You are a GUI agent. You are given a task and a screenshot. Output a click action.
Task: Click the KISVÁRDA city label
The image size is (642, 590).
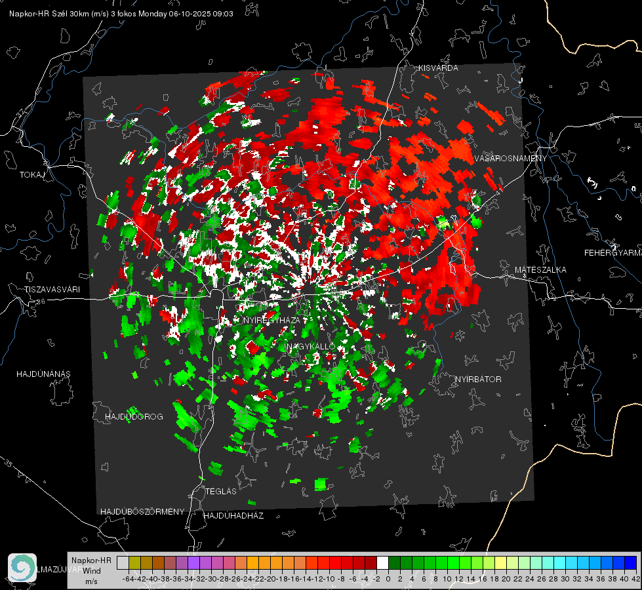(x=438, y=68)
